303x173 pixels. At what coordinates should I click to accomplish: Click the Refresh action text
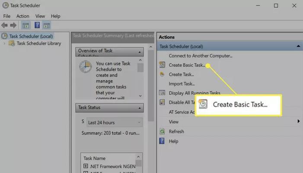pyautogui.click(x=176, y=131)
